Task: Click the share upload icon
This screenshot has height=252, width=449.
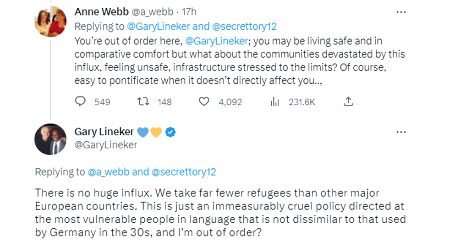Action: click(349, 102)
